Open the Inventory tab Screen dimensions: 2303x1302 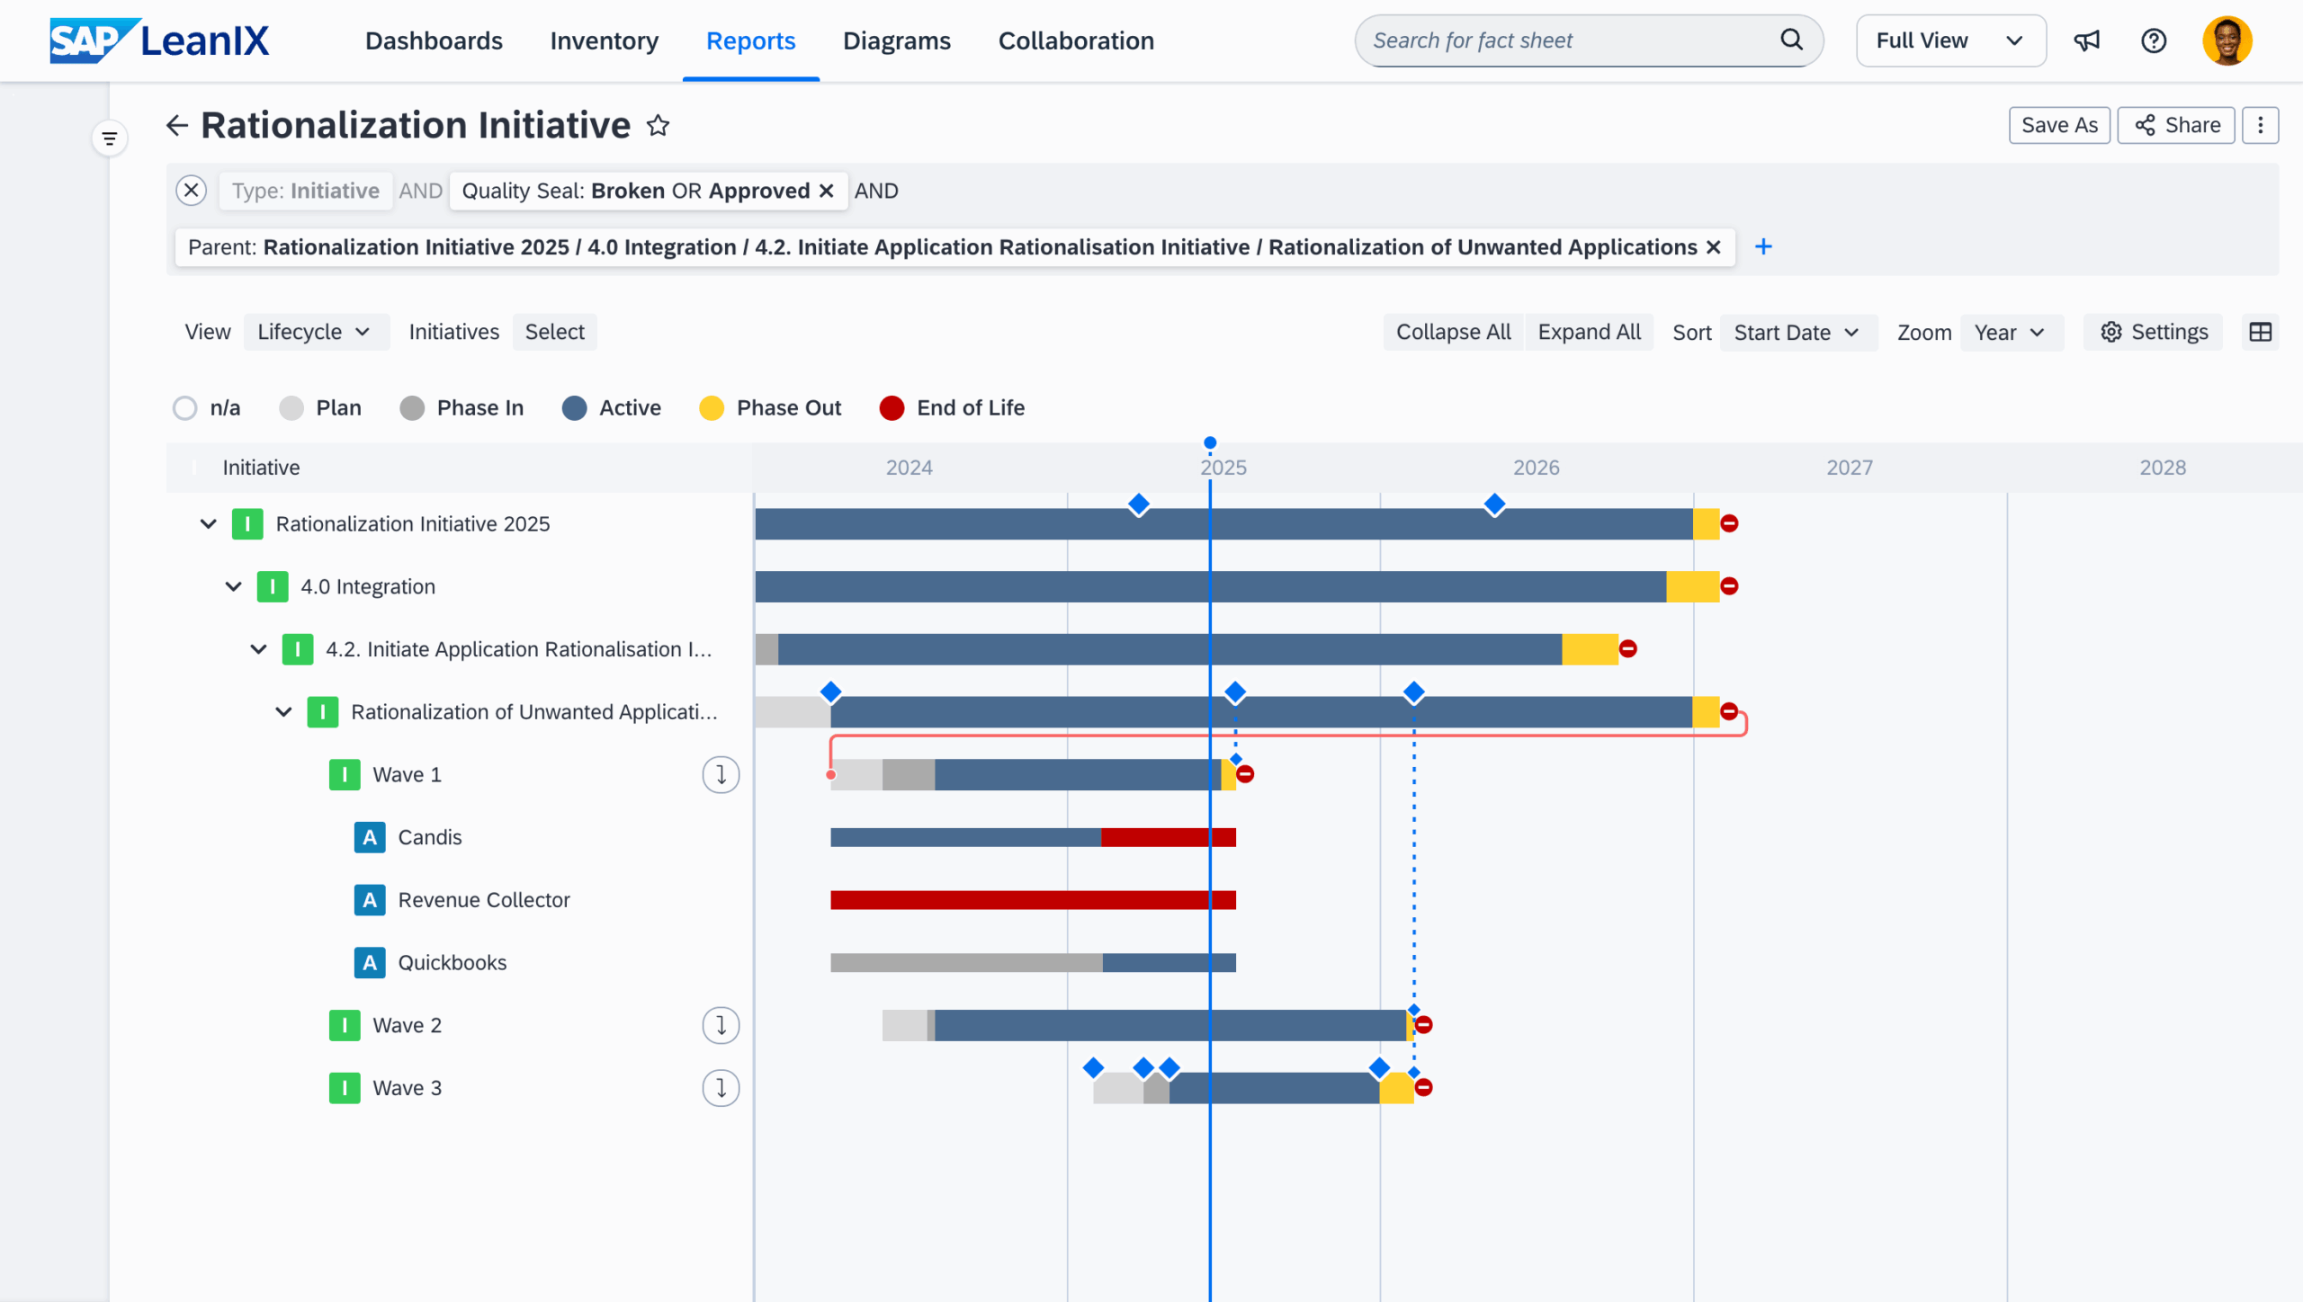(x=604, y=40)
